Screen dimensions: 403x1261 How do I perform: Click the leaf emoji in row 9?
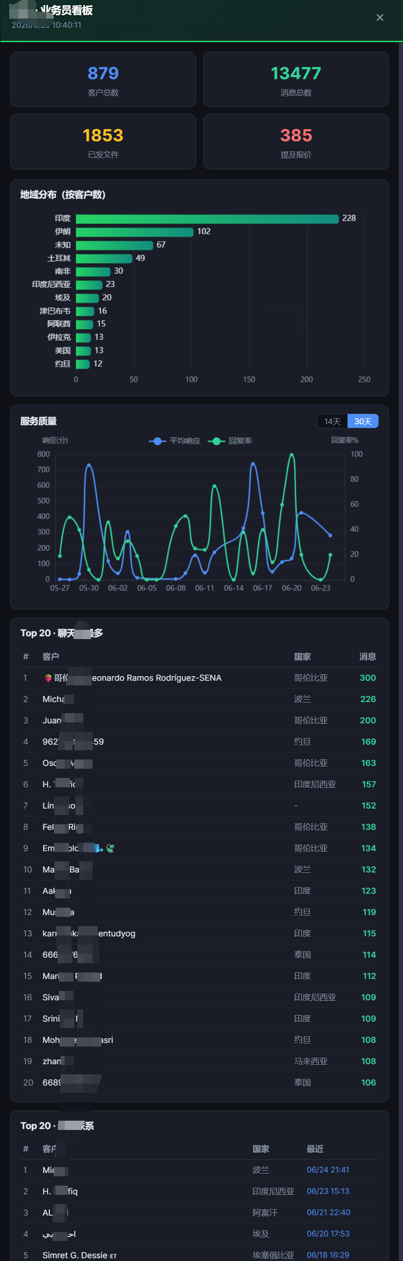110,848
